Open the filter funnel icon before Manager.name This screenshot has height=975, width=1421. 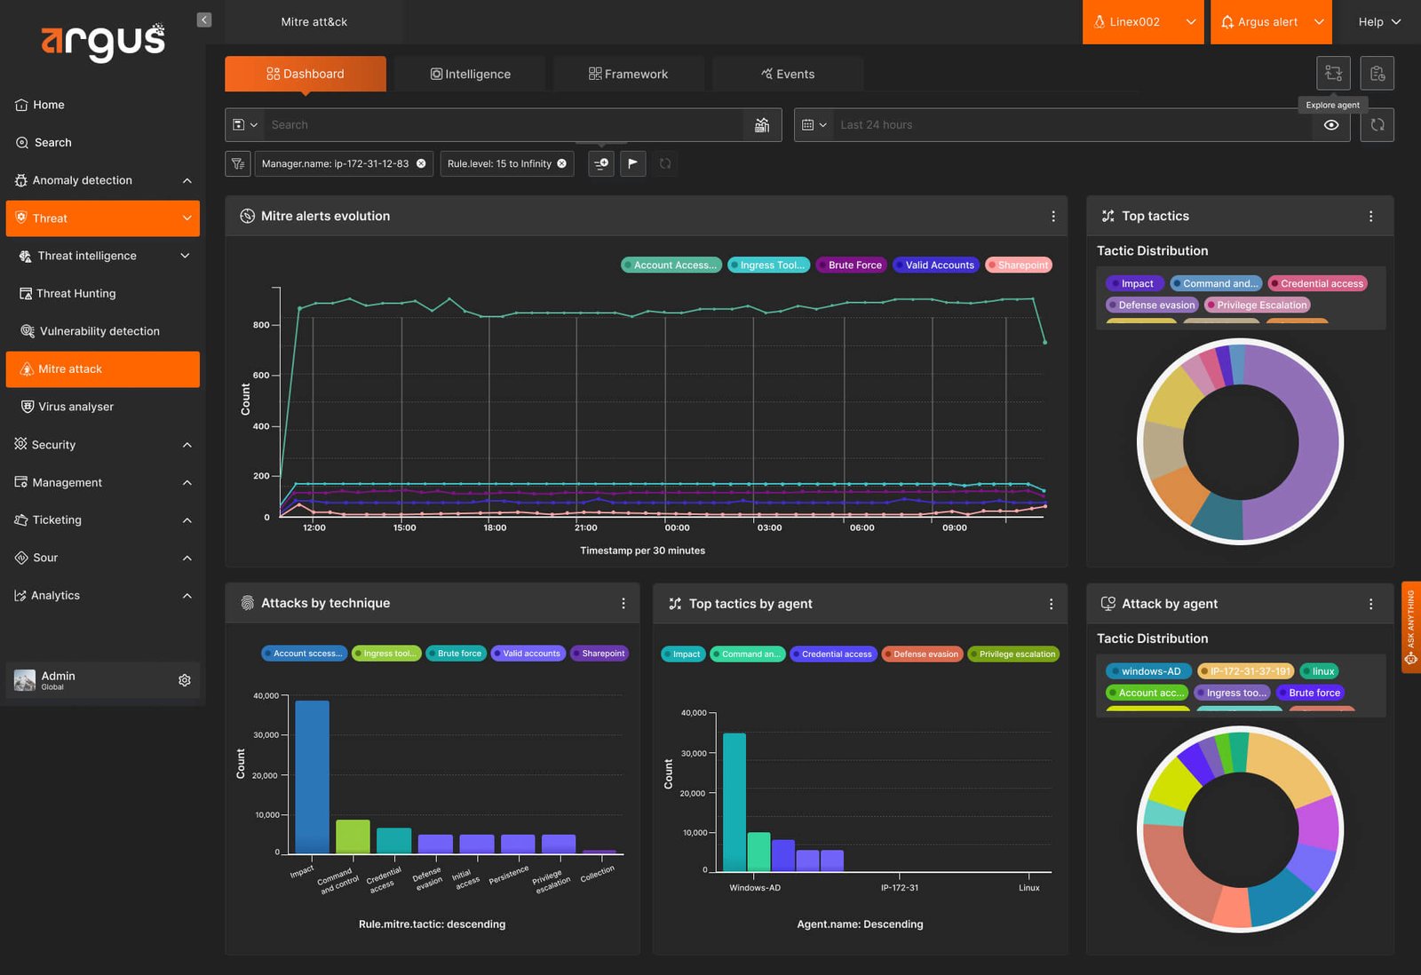coord(238,163)
